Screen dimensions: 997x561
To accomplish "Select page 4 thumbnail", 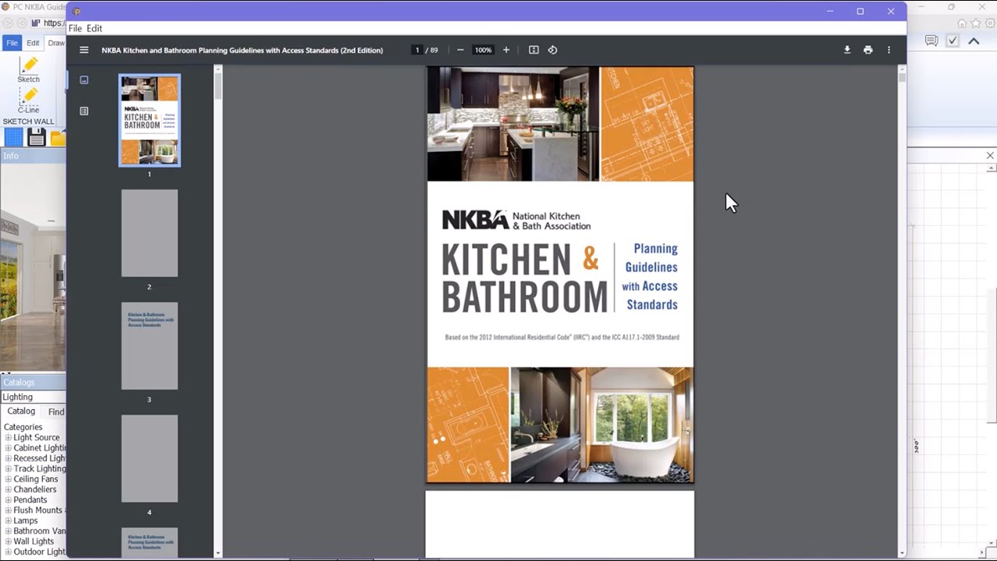I will click(x=150, y=459).
